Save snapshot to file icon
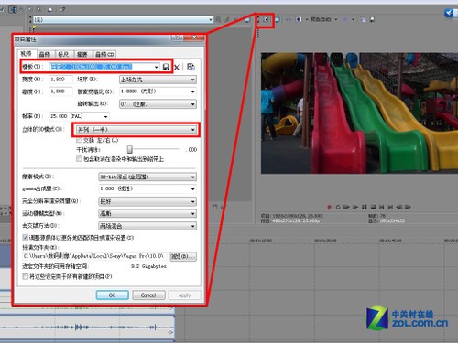 coord(373,20)
